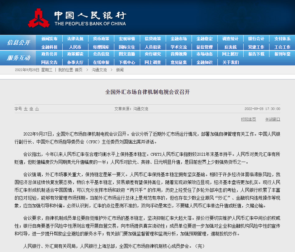
Task: Go to 货币政策 section
Action: coord(101,39)
